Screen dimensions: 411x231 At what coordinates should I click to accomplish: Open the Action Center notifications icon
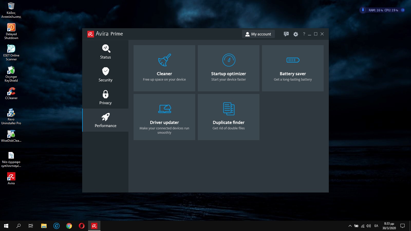tap(403, 226)
